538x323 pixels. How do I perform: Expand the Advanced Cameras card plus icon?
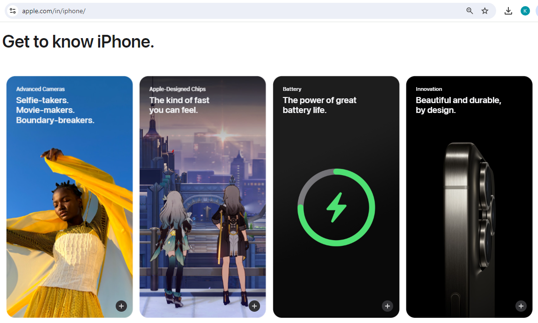[121, 306]
